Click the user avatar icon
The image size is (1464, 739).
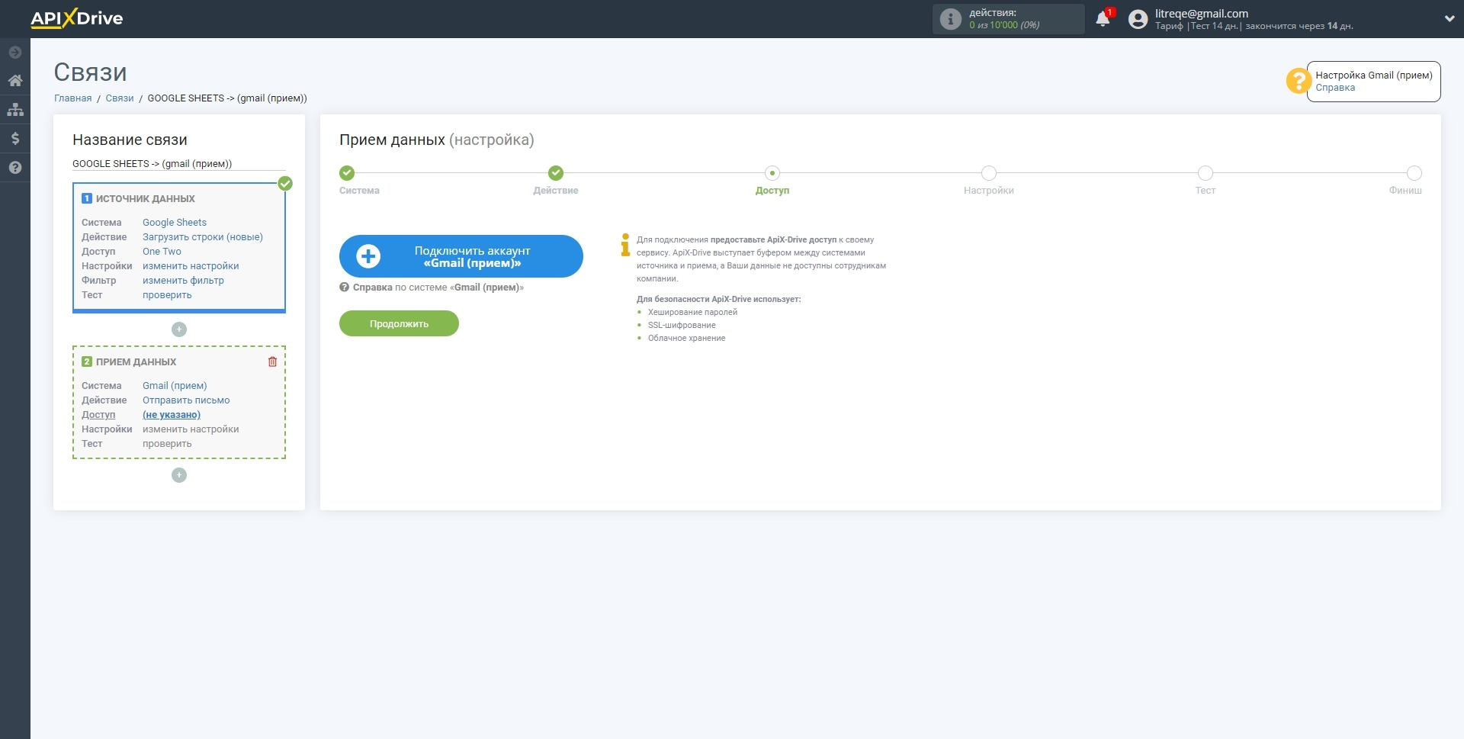click(x=1138, y=19)
